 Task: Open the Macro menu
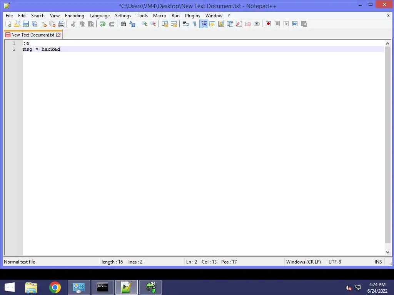click(160, 15)
